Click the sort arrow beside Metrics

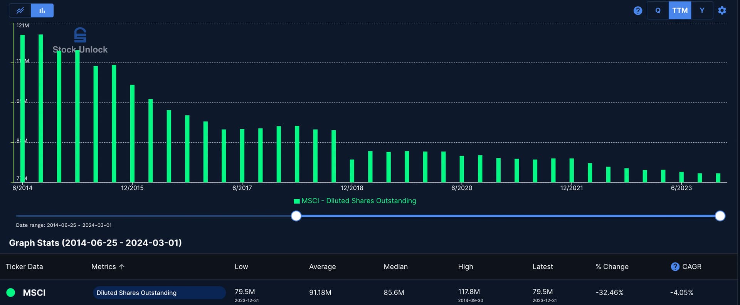[122, 266]
